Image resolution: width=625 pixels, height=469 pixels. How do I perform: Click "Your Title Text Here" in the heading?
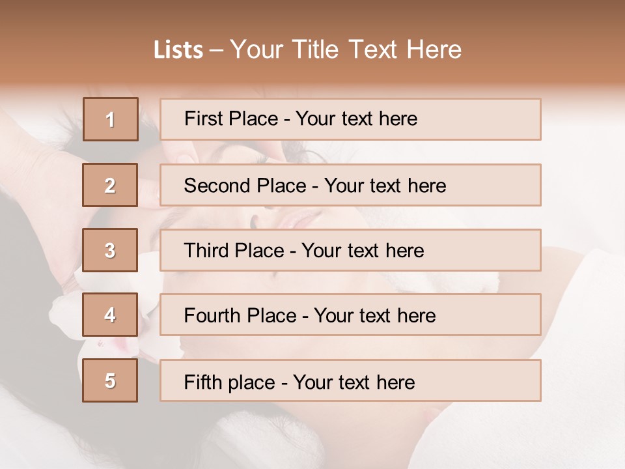tap(346, 50)
